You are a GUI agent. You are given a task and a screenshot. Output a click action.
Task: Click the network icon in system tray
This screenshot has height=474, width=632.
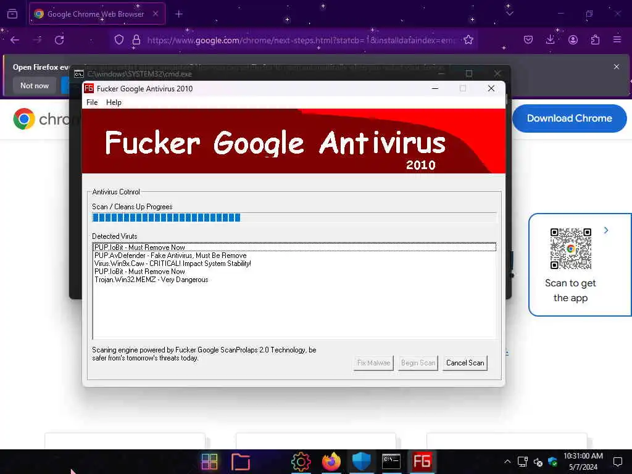(x=522, y=462)
